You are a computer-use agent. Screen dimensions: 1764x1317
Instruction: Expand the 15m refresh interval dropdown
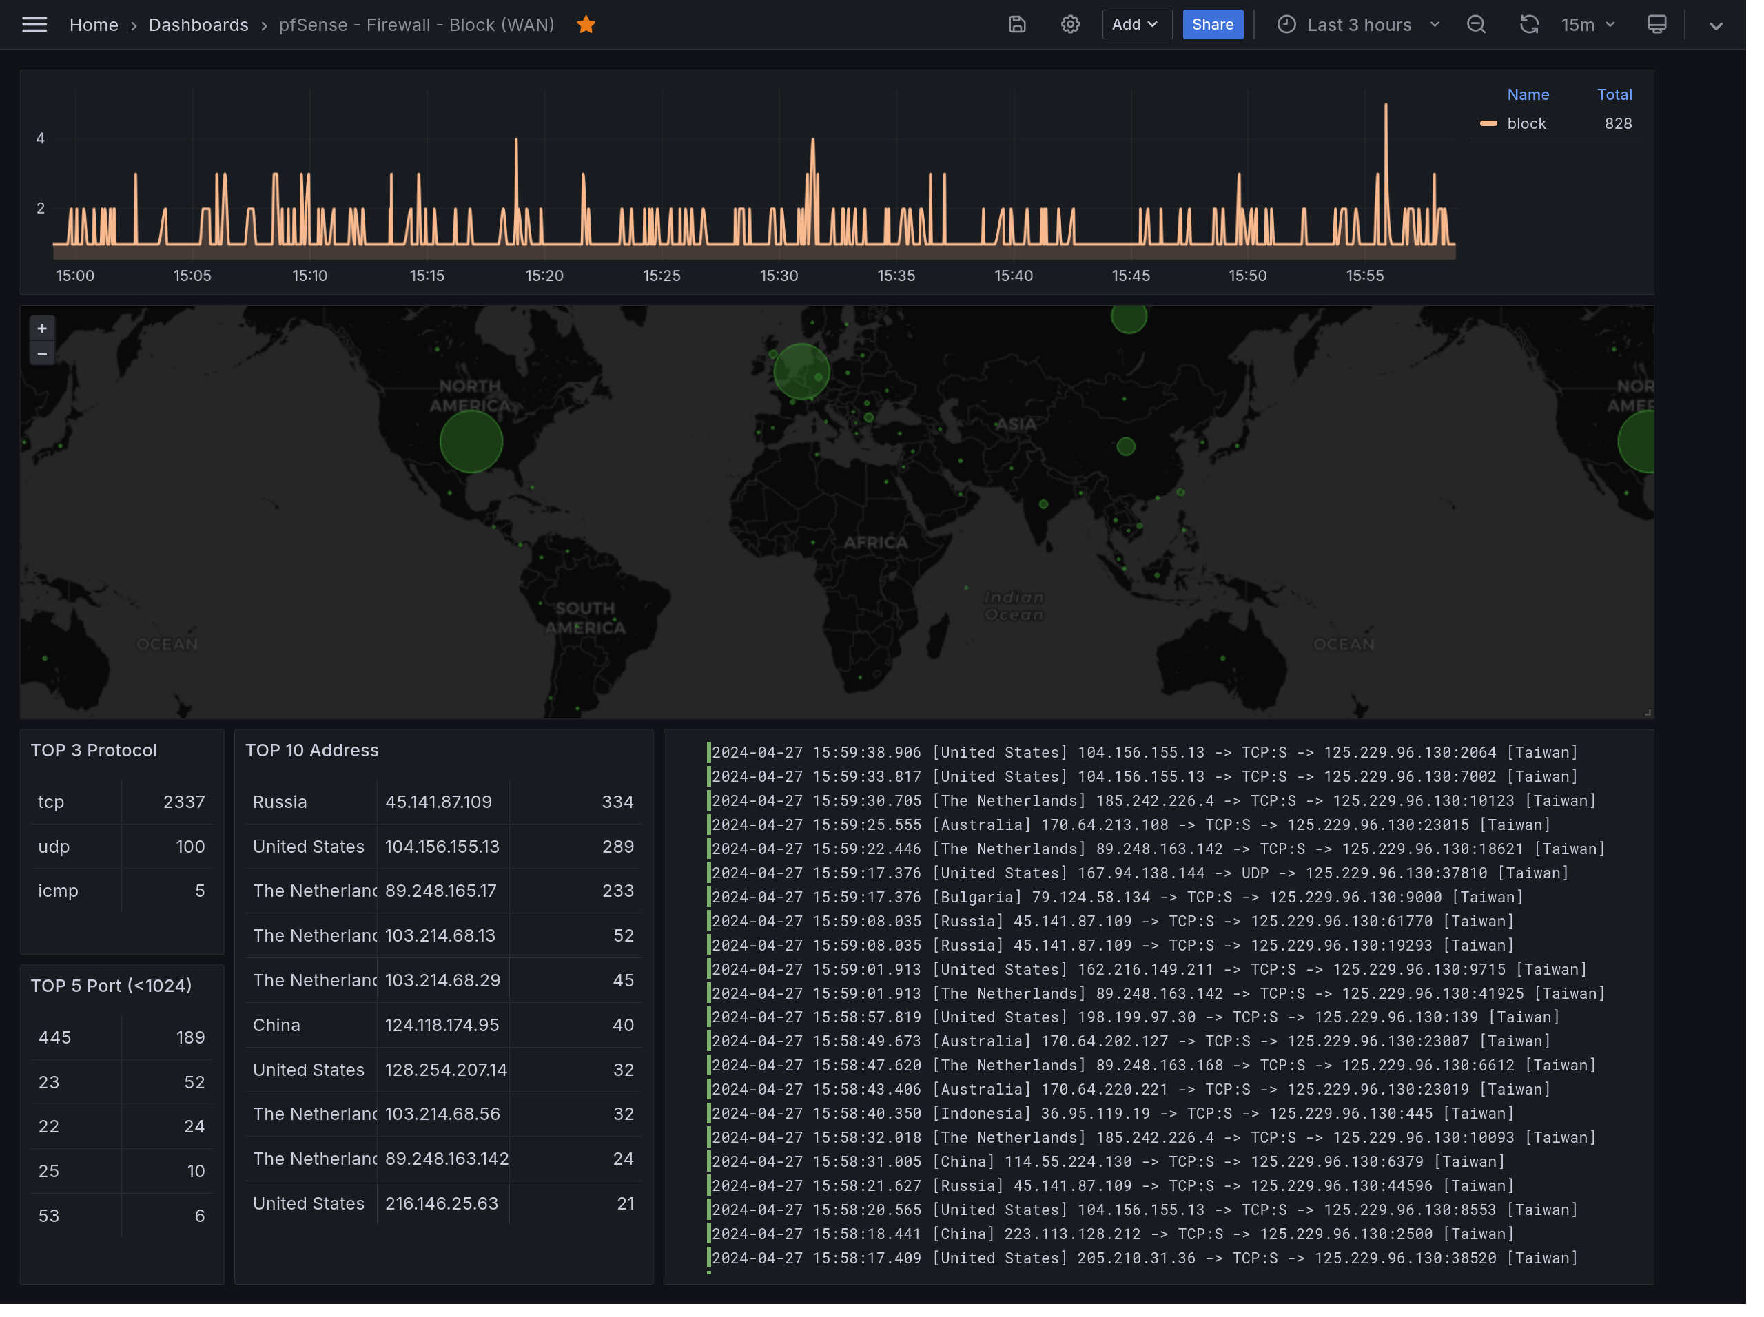click(x=1588, y=25)
